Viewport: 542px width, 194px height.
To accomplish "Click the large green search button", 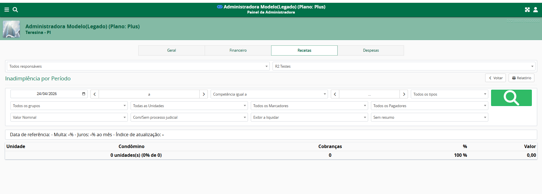I will click(511, 98).
